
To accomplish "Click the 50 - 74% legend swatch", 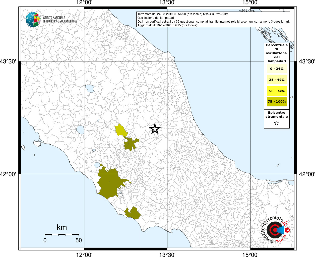I will pyautogui.click(x=277, y=91).
